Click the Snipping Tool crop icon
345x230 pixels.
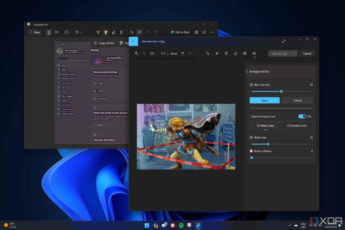coord(132,32)
